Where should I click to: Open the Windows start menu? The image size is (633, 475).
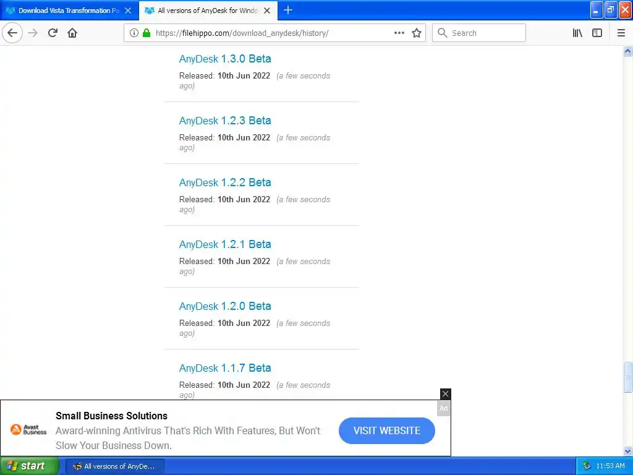(28, 466)
